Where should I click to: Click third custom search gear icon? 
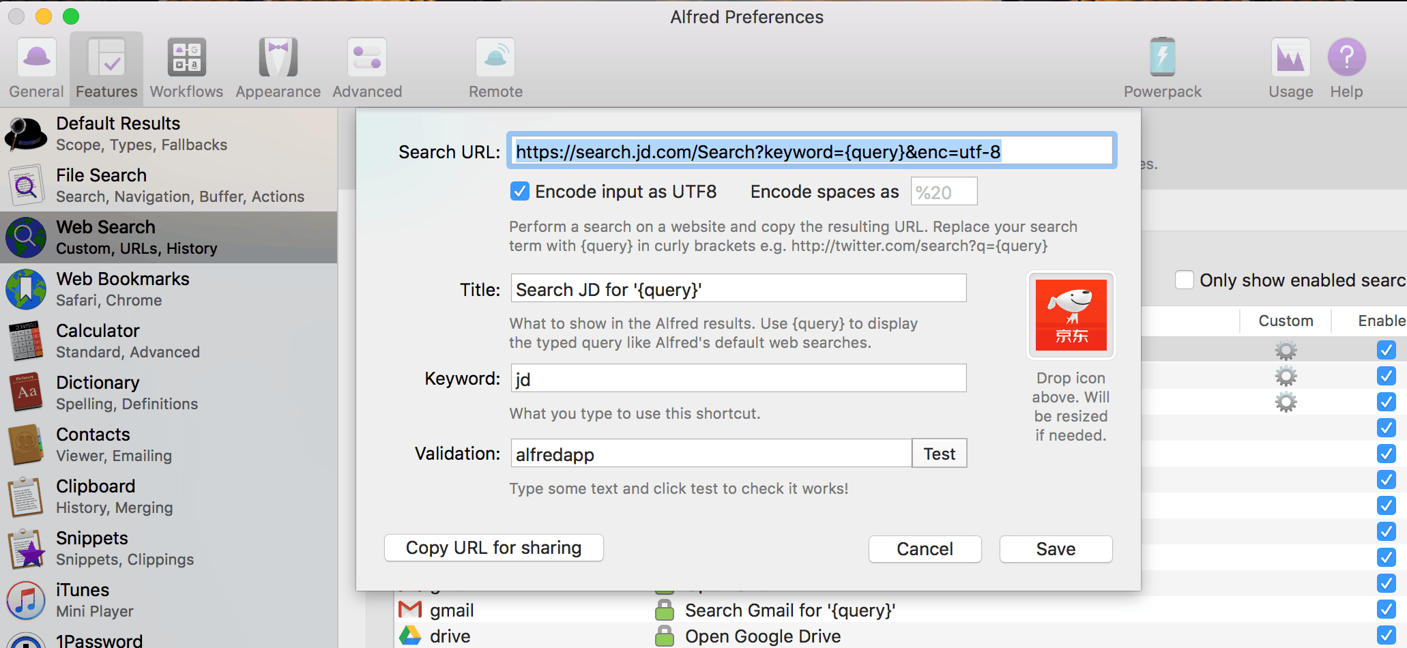point(1286,402)
